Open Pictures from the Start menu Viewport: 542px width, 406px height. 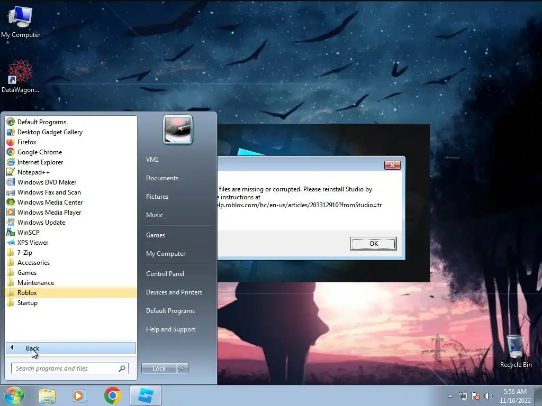pyautogui.click(x=157, y=197)
